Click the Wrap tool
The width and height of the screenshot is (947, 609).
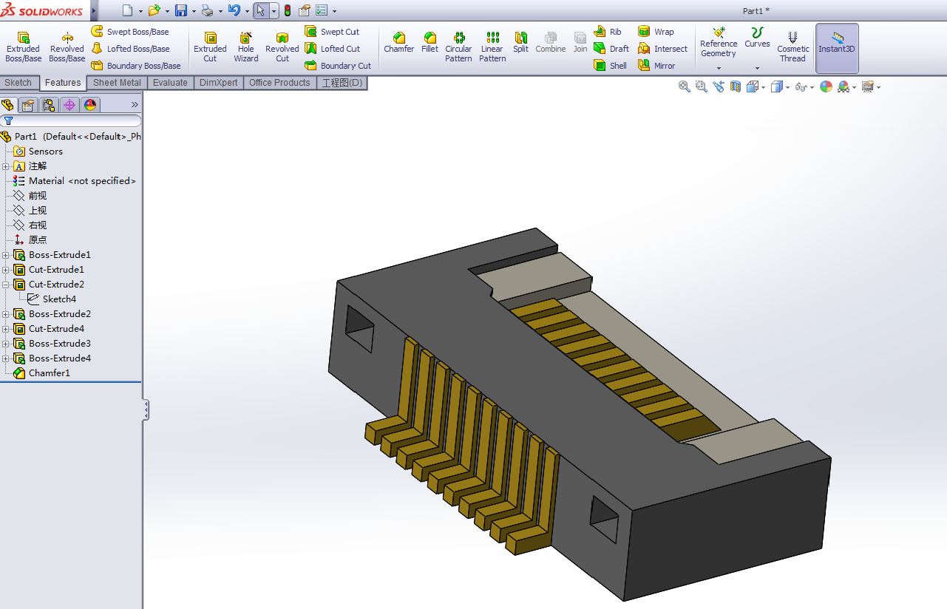coord(656,32)
